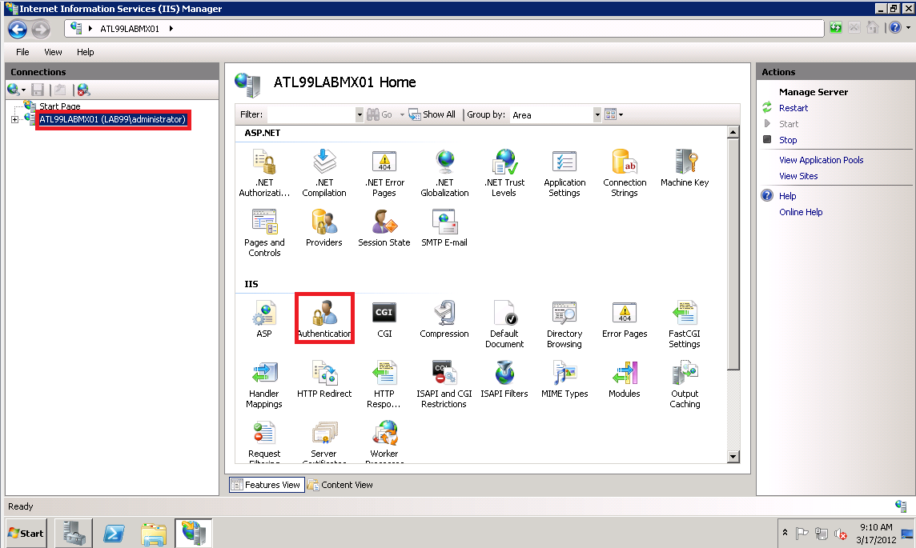Open the Compression feature
916x548 pixels.
click(x=444, y=319)
